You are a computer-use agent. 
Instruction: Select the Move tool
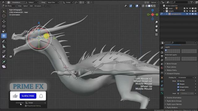(x=4, y=21)
